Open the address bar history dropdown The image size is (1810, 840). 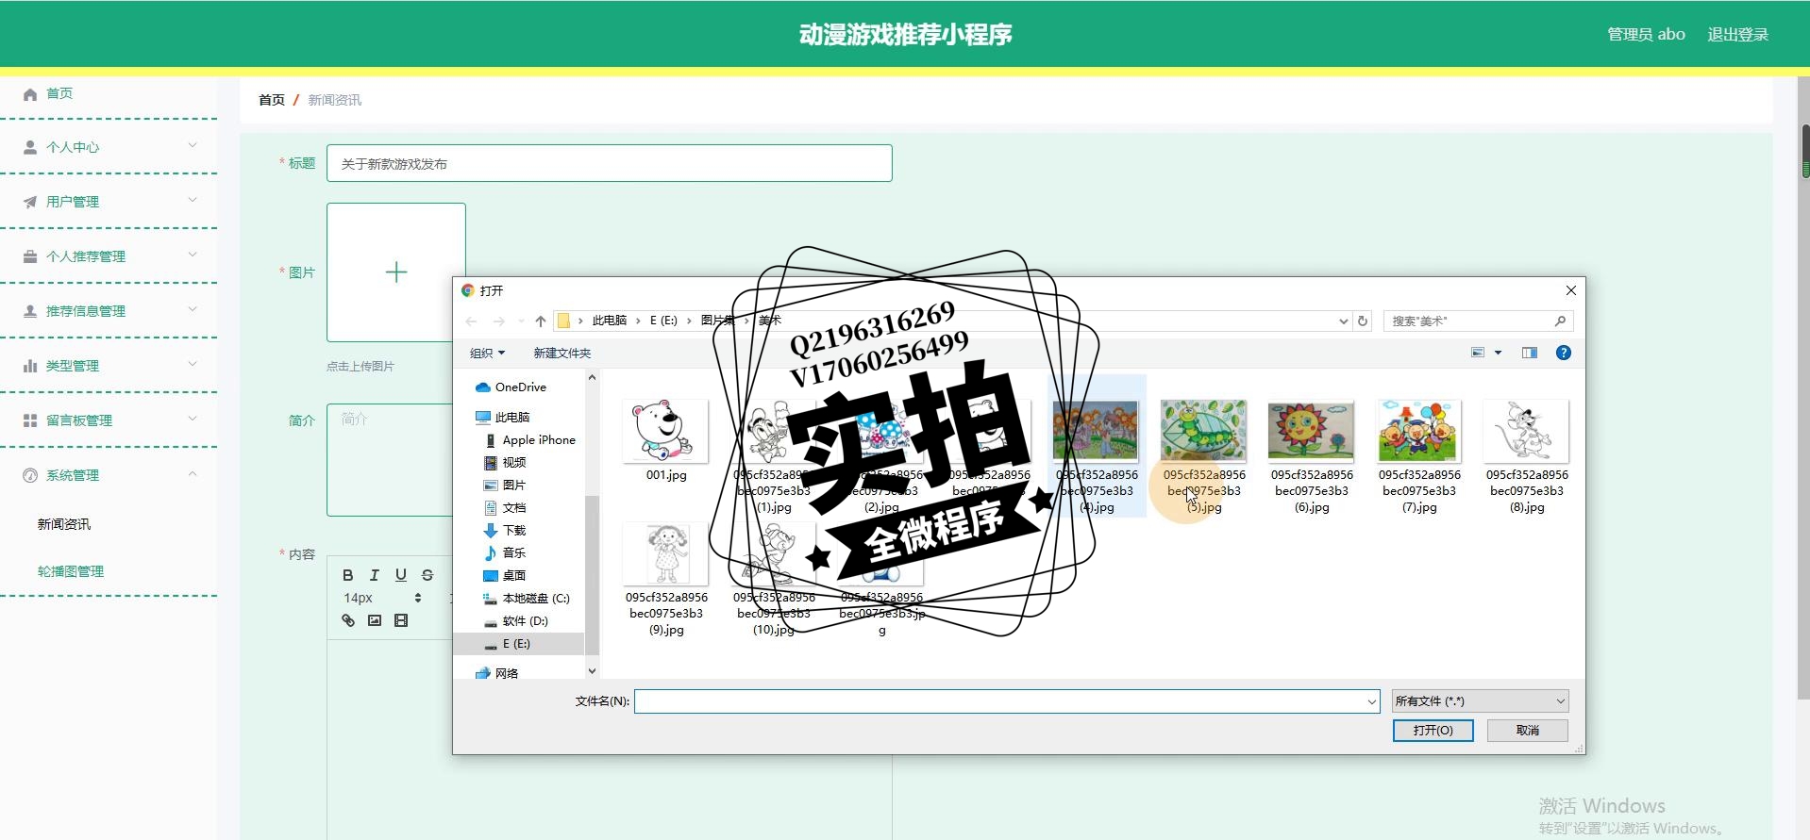pos(1344,321)
